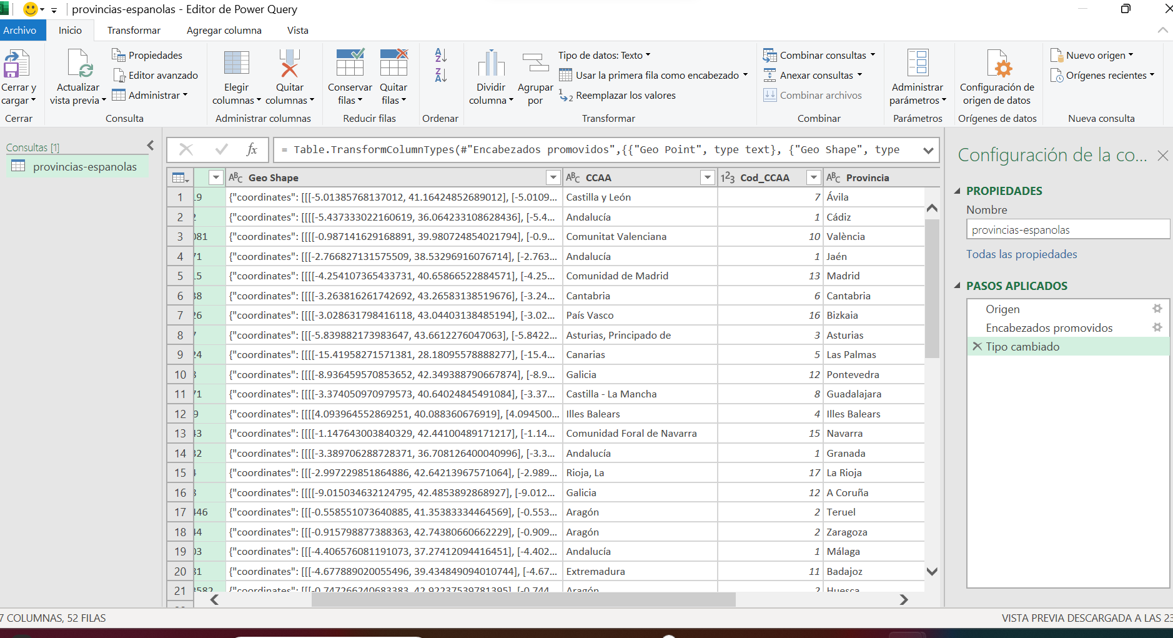Collapse the PROPIEDADES section
The height and width of the screenshot is (638, 1173).
tap(957, 191)
